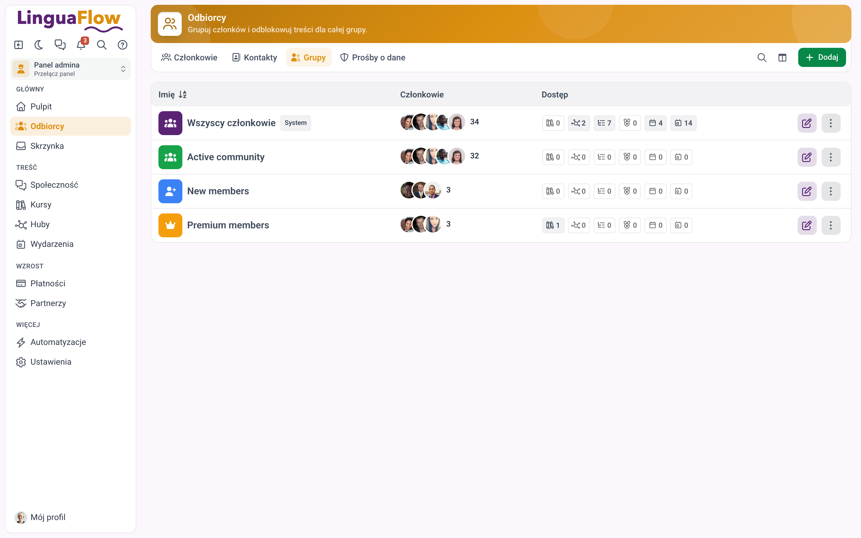861x538 pixels.
Task: Open the chat messages icon
Action: click(60, 45)
